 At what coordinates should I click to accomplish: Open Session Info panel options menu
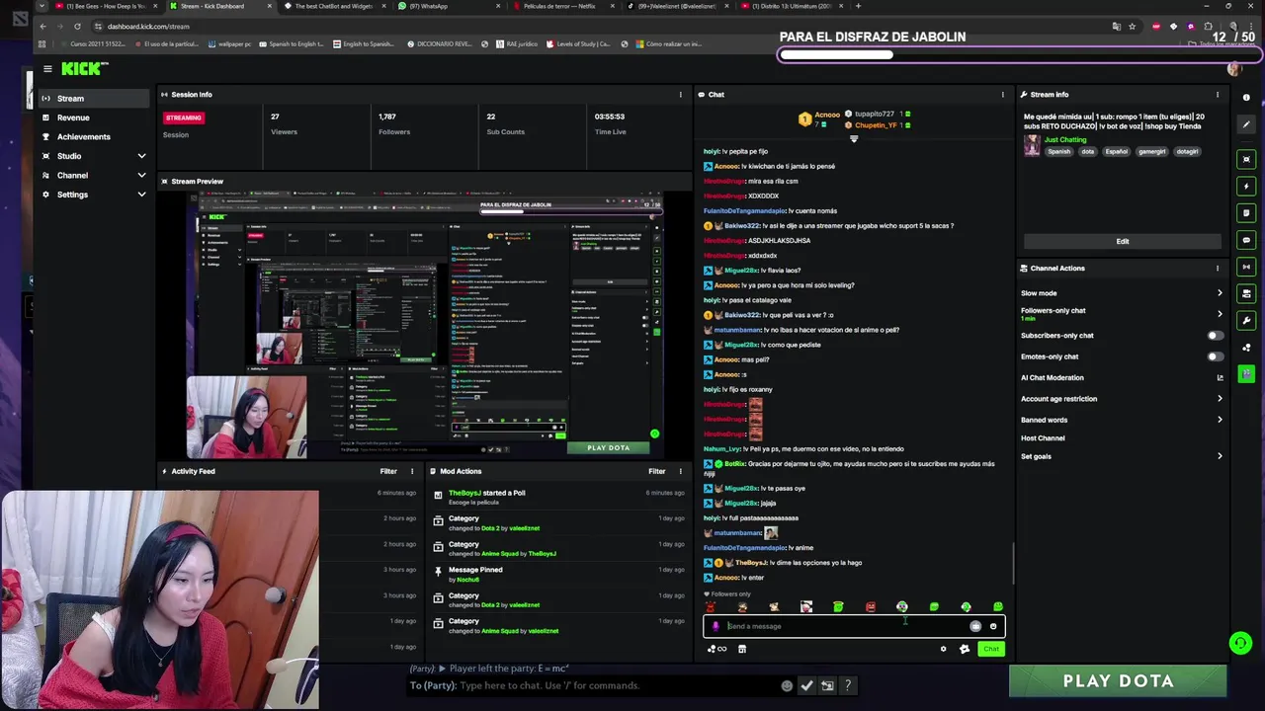(x=680, y=95)
